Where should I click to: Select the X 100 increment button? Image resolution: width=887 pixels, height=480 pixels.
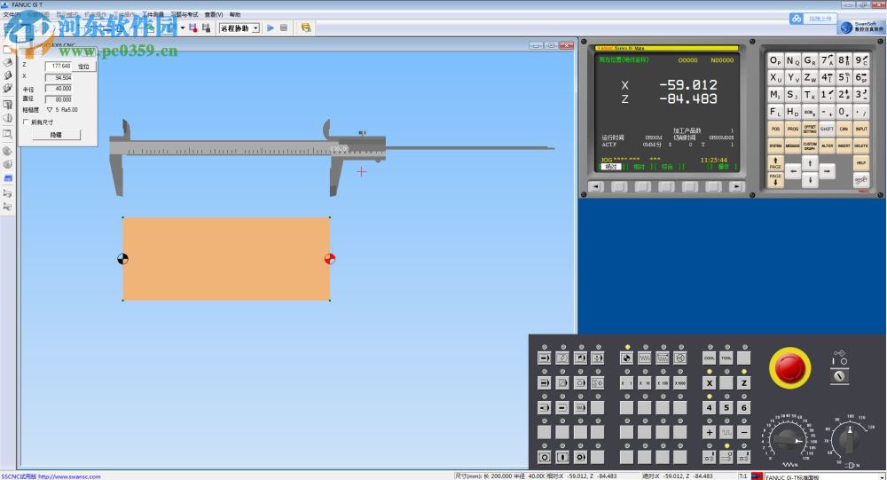pyautogui.click(x=663, y=382)
